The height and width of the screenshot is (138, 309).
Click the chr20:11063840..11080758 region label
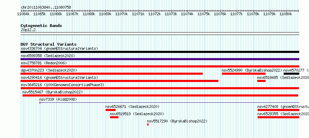coord(46,8)
